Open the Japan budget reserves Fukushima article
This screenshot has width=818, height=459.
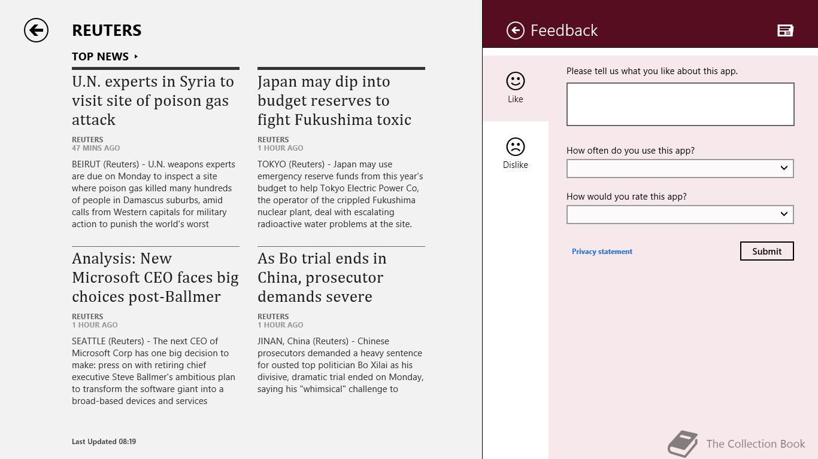pos(334,100)
